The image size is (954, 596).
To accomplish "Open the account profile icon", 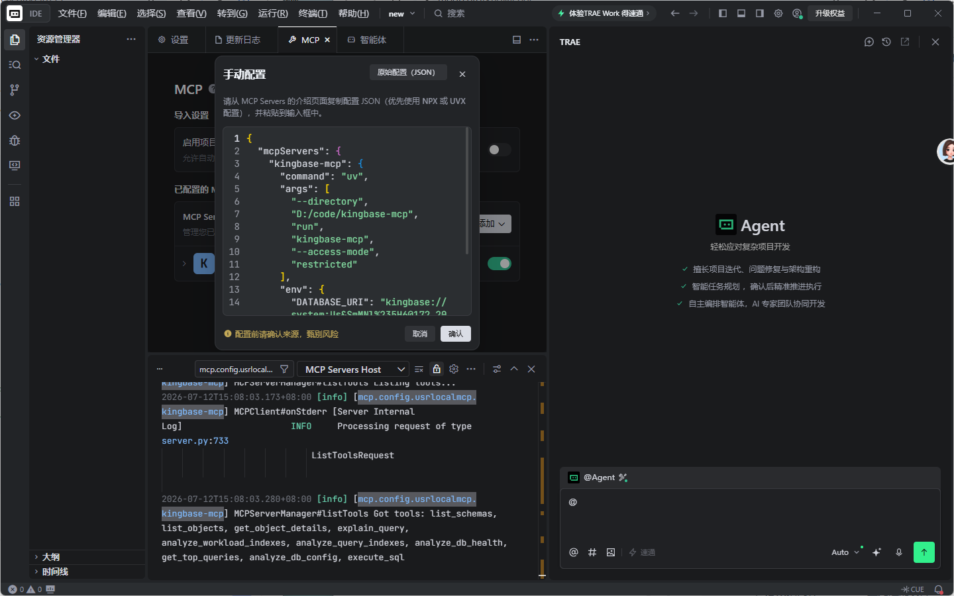I will click(x=797, y=13).
